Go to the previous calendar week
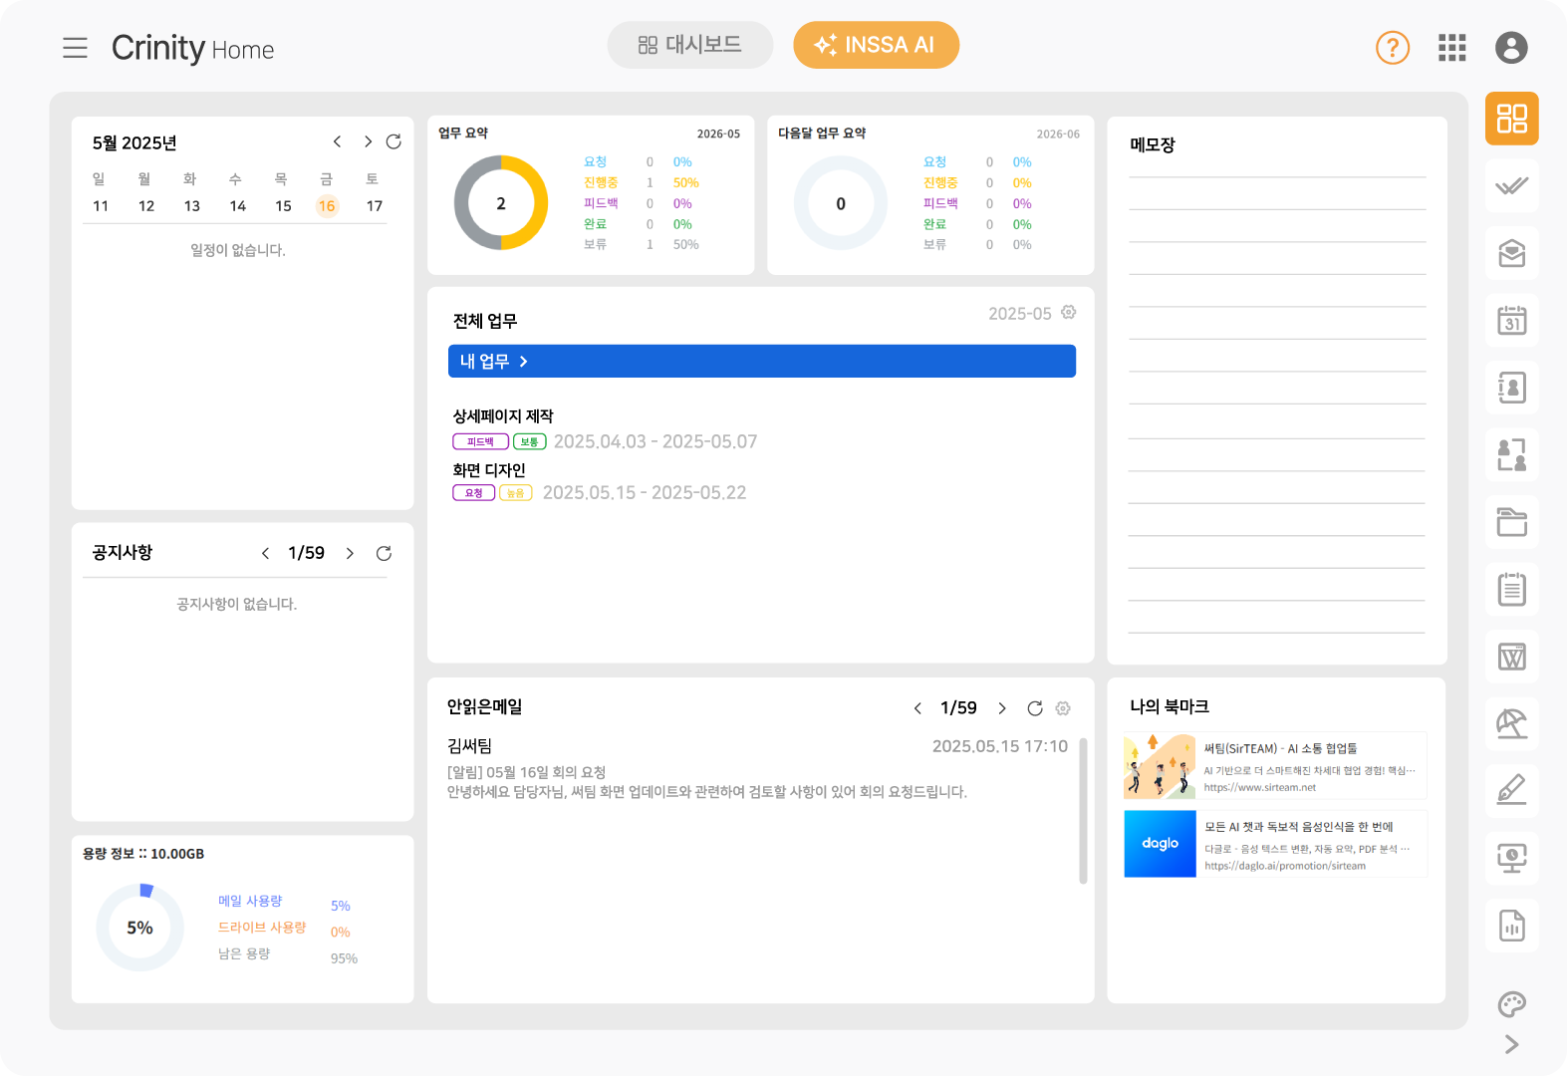Screen dimensions: 1567x1076 tap(337, 141)
